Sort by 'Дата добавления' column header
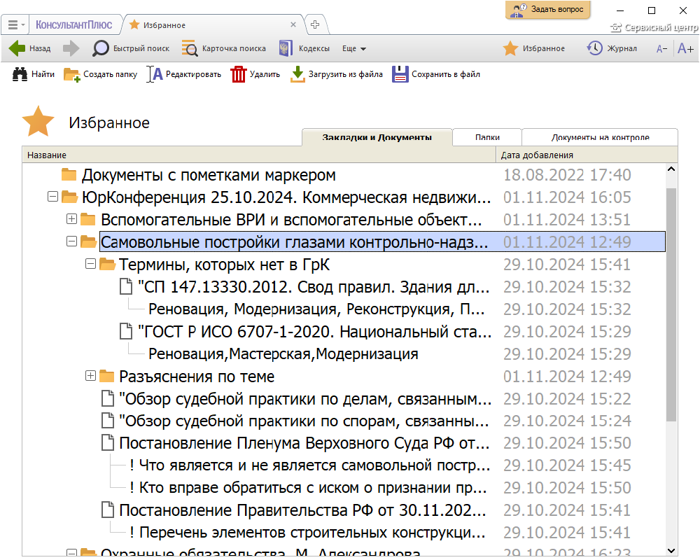 [x=537, y=155]
